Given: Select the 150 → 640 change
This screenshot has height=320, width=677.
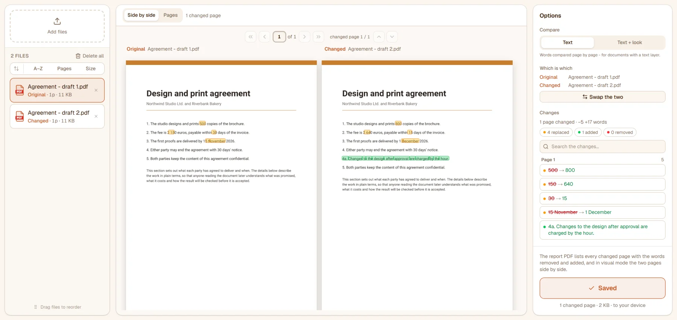Looking at the screenshot, I should click(x=603, y=184).
